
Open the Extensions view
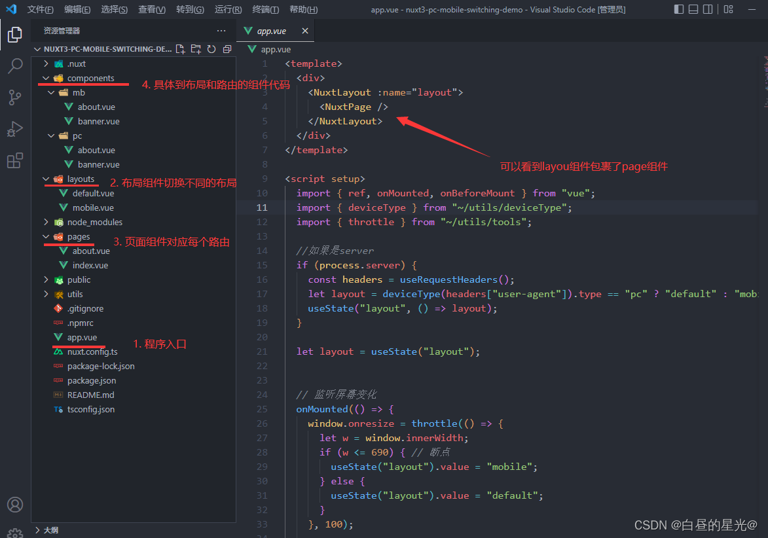[14, 160]
